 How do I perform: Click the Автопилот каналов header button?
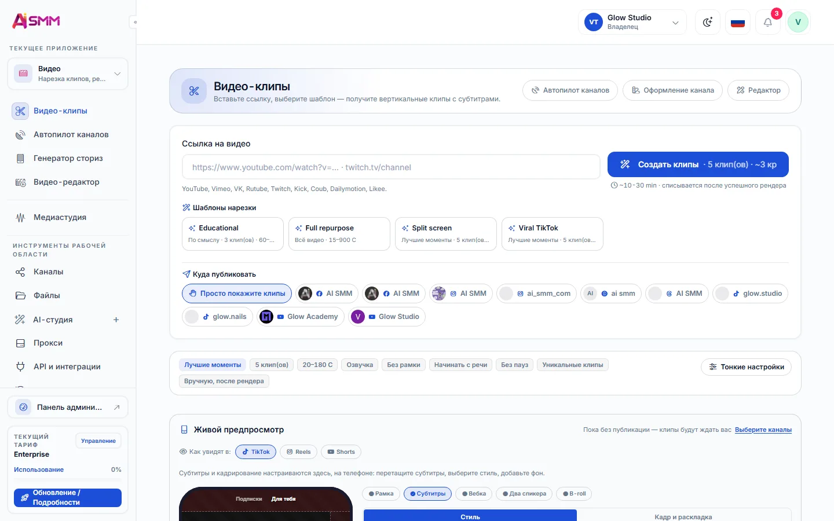tap(570, 90)
